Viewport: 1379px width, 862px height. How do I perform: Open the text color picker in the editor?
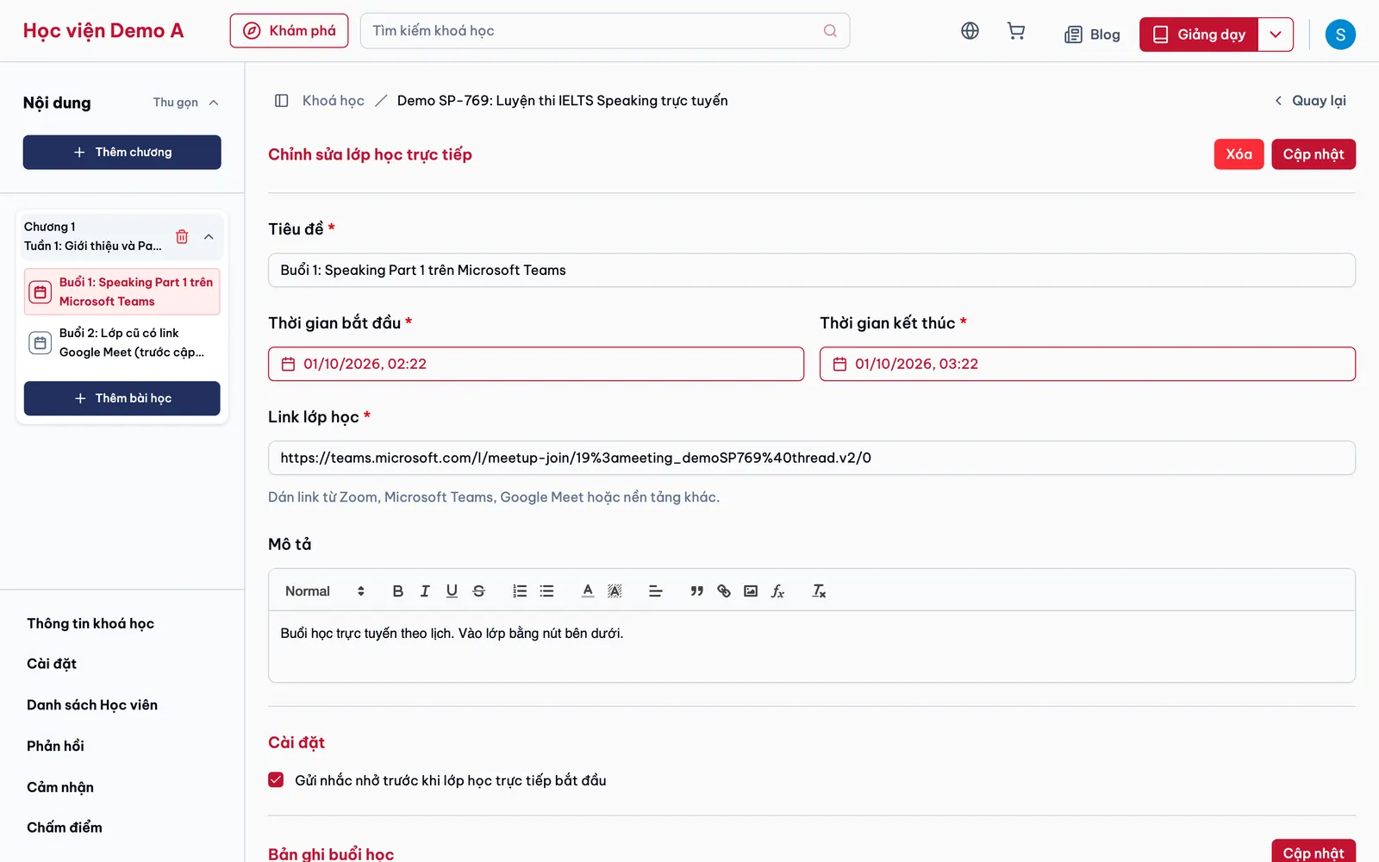[x=588, y=591]
